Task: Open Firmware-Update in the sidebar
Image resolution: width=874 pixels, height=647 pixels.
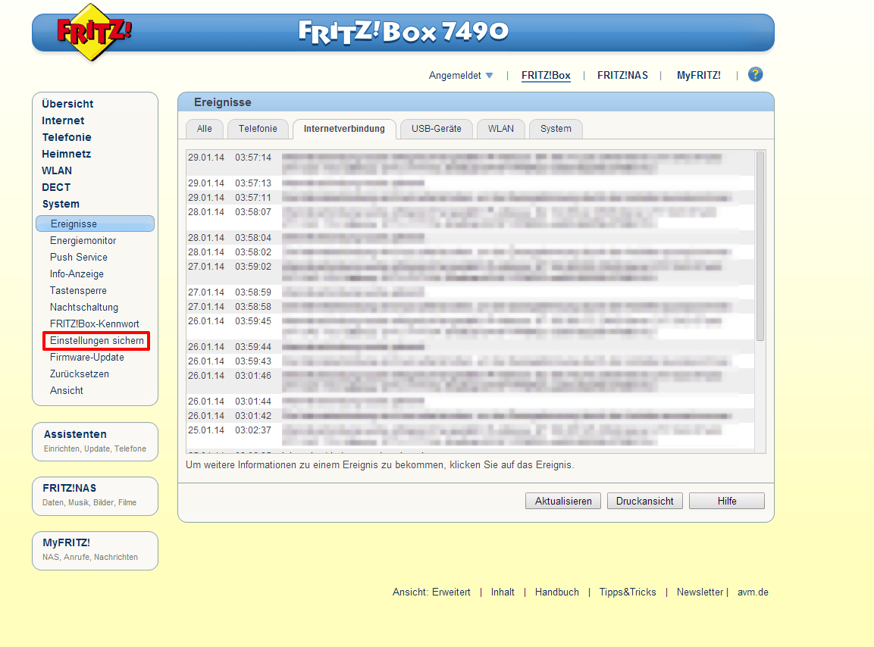Action: (87, 358)
